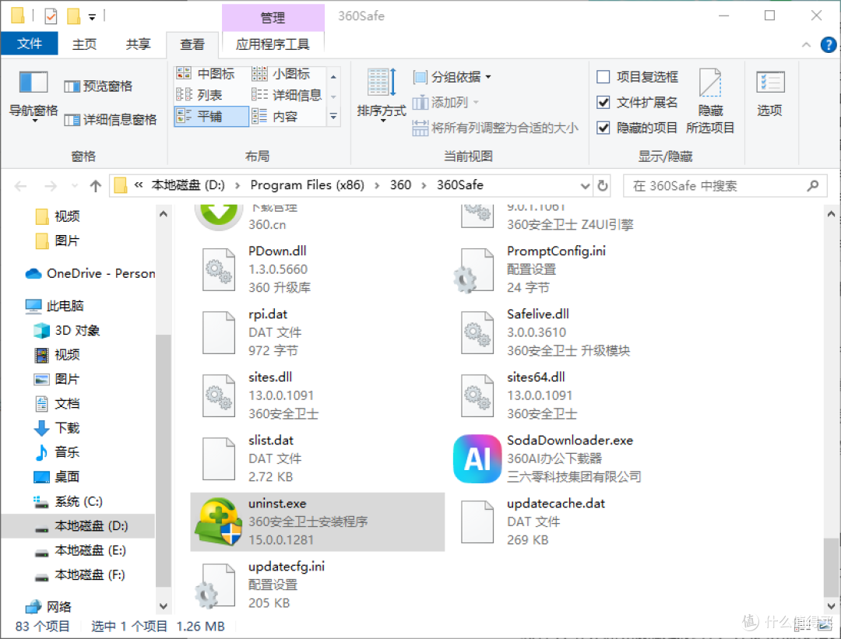Switch to Home (主页) tab

coord(85,44)
